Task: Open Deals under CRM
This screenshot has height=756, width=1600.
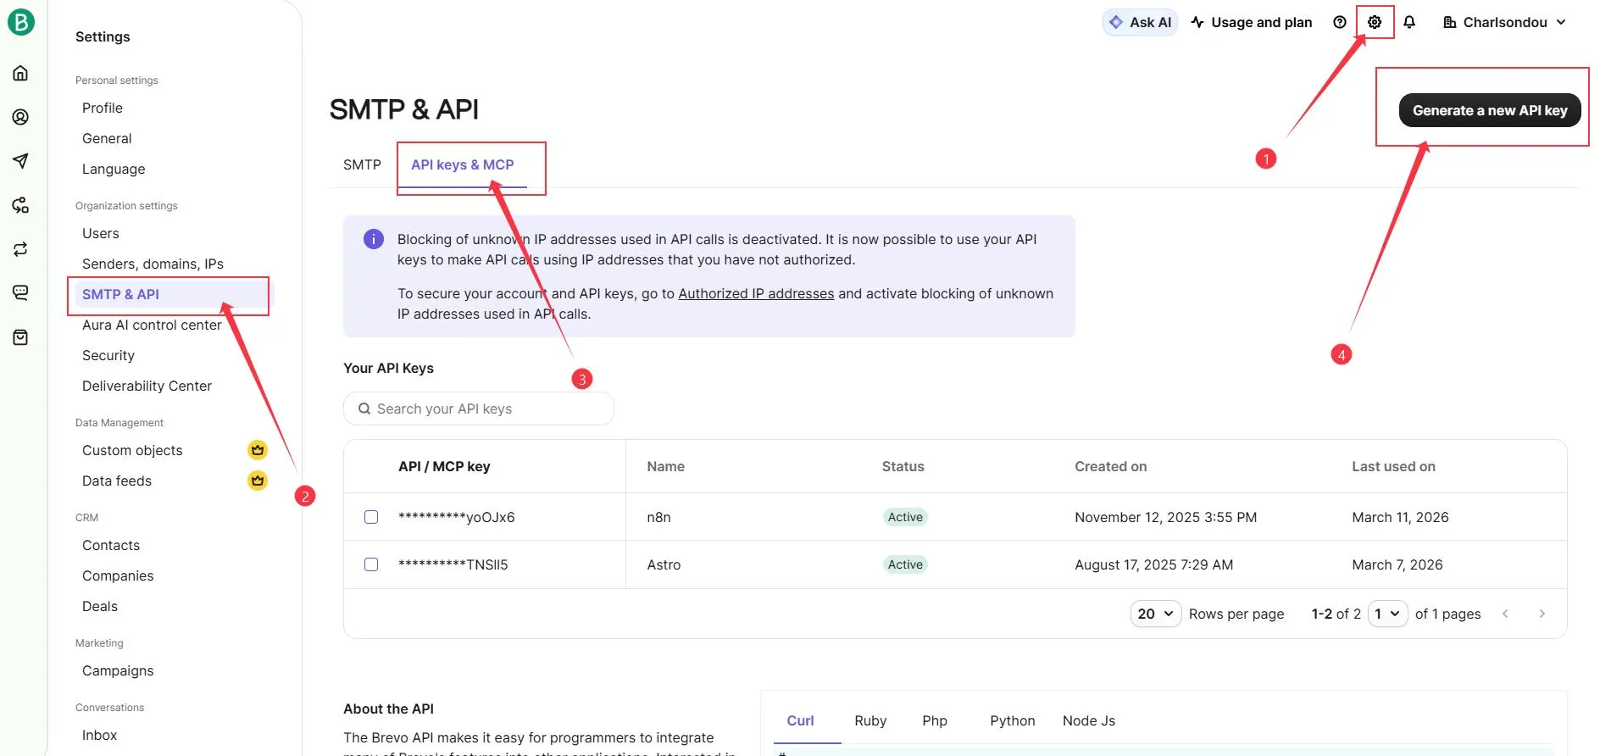Action: (x=100, y=606)
